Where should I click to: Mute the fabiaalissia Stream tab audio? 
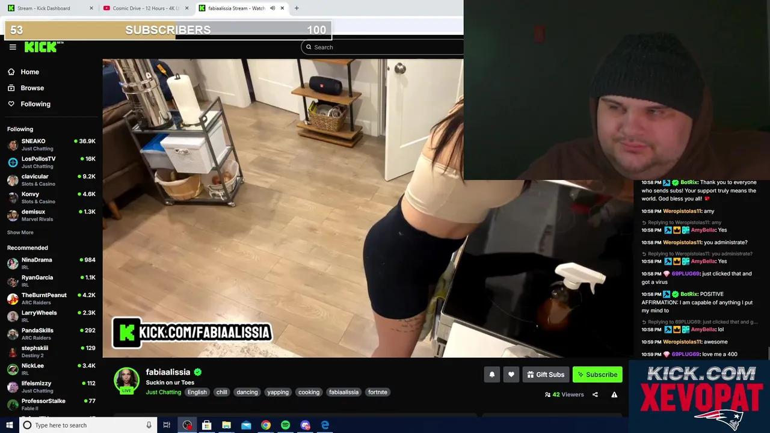pyautogui.click(x=273, y=8)
